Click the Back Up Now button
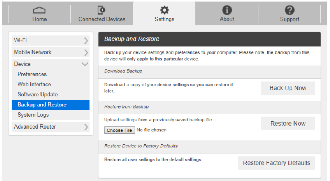Viewport: 330px width, 181px height. click(x=288, y=88)
